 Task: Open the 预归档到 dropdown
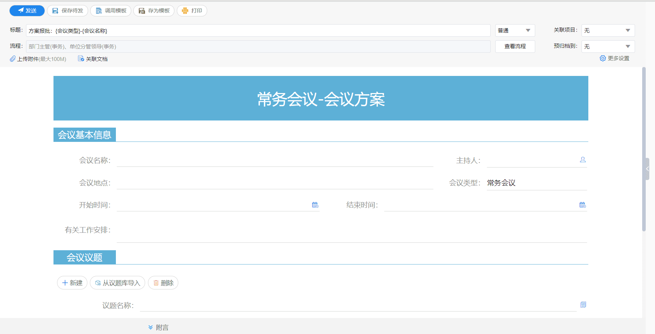(608, 46)
